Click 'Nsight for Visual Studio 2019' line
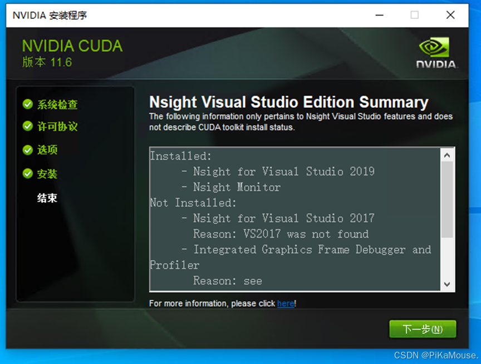The height and width of the screenshot is (364, 481). tap(283, 171)
